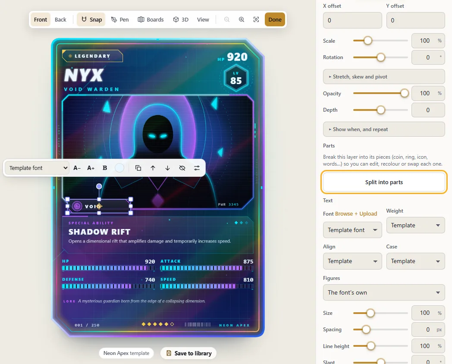Click the Y offset input field
This screenshot has width=452, height=364.
pyautogui.click(x=415, y=20)
